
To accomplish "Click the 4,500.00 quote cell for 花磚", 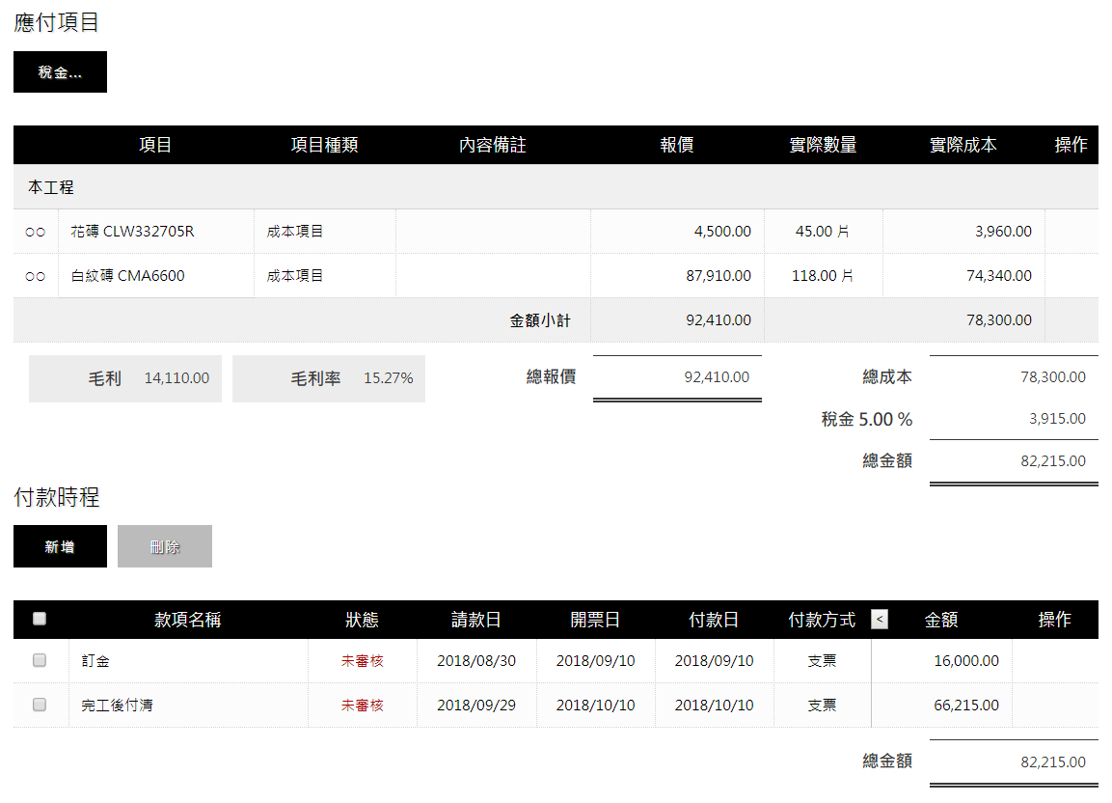I will (x=721, y=232).
